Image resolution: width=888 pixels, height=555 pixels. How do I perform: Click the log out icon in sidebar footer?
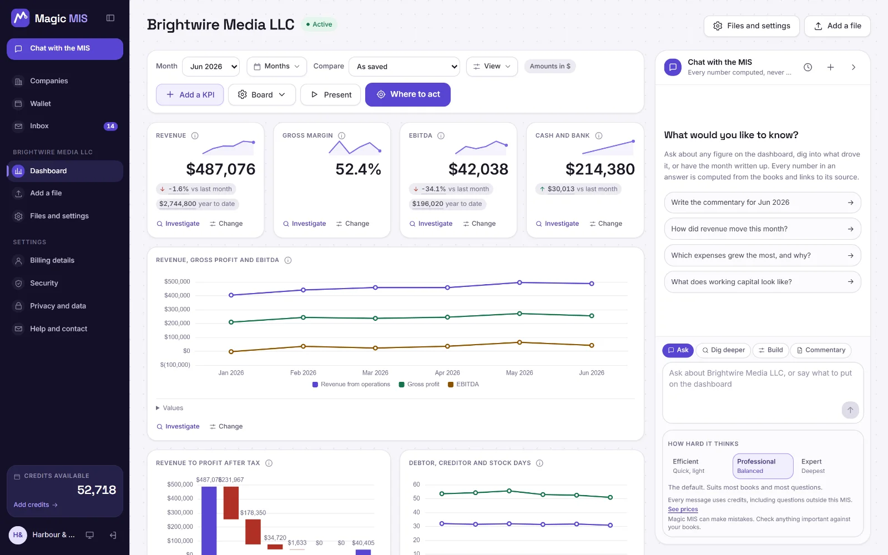click(x=113, y=535)
